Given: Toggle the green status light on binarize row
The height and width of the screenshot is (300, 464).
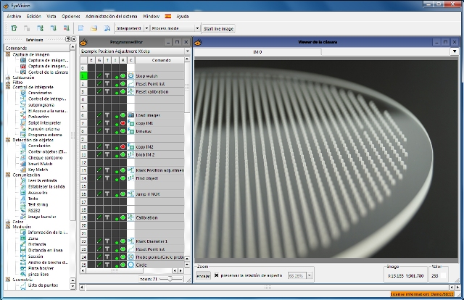Looking at the screenshot, I should coord(123,130).
